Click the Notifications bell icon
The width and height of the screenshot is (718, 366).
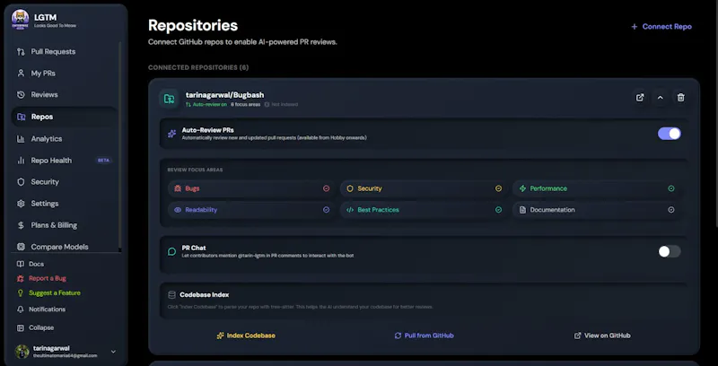[20, 309]
